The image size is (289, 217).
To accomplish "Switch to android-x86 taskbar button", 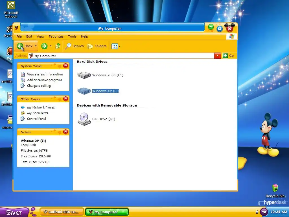I will tap(62, 212).
